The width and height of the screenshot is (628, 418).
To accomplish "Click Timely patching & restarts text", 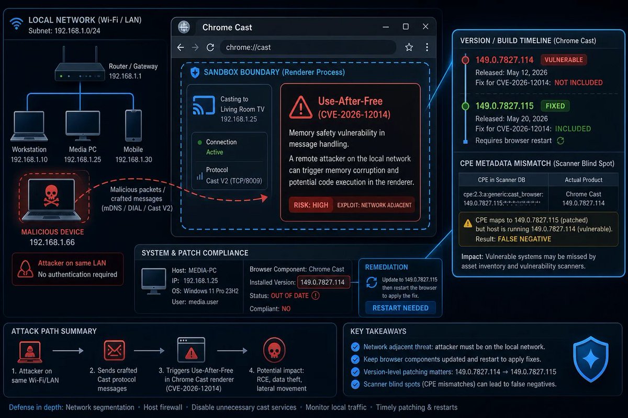I will tap(416, 407).
